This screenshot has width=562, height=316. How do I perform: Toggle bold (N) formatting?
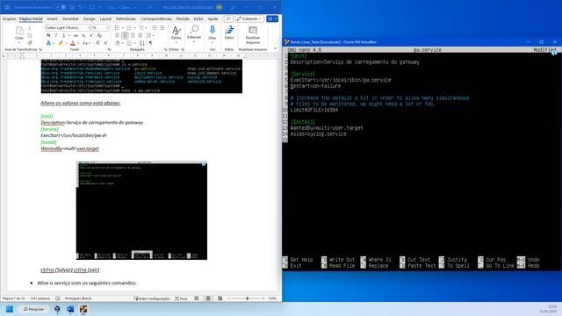[x=48, y=35]
